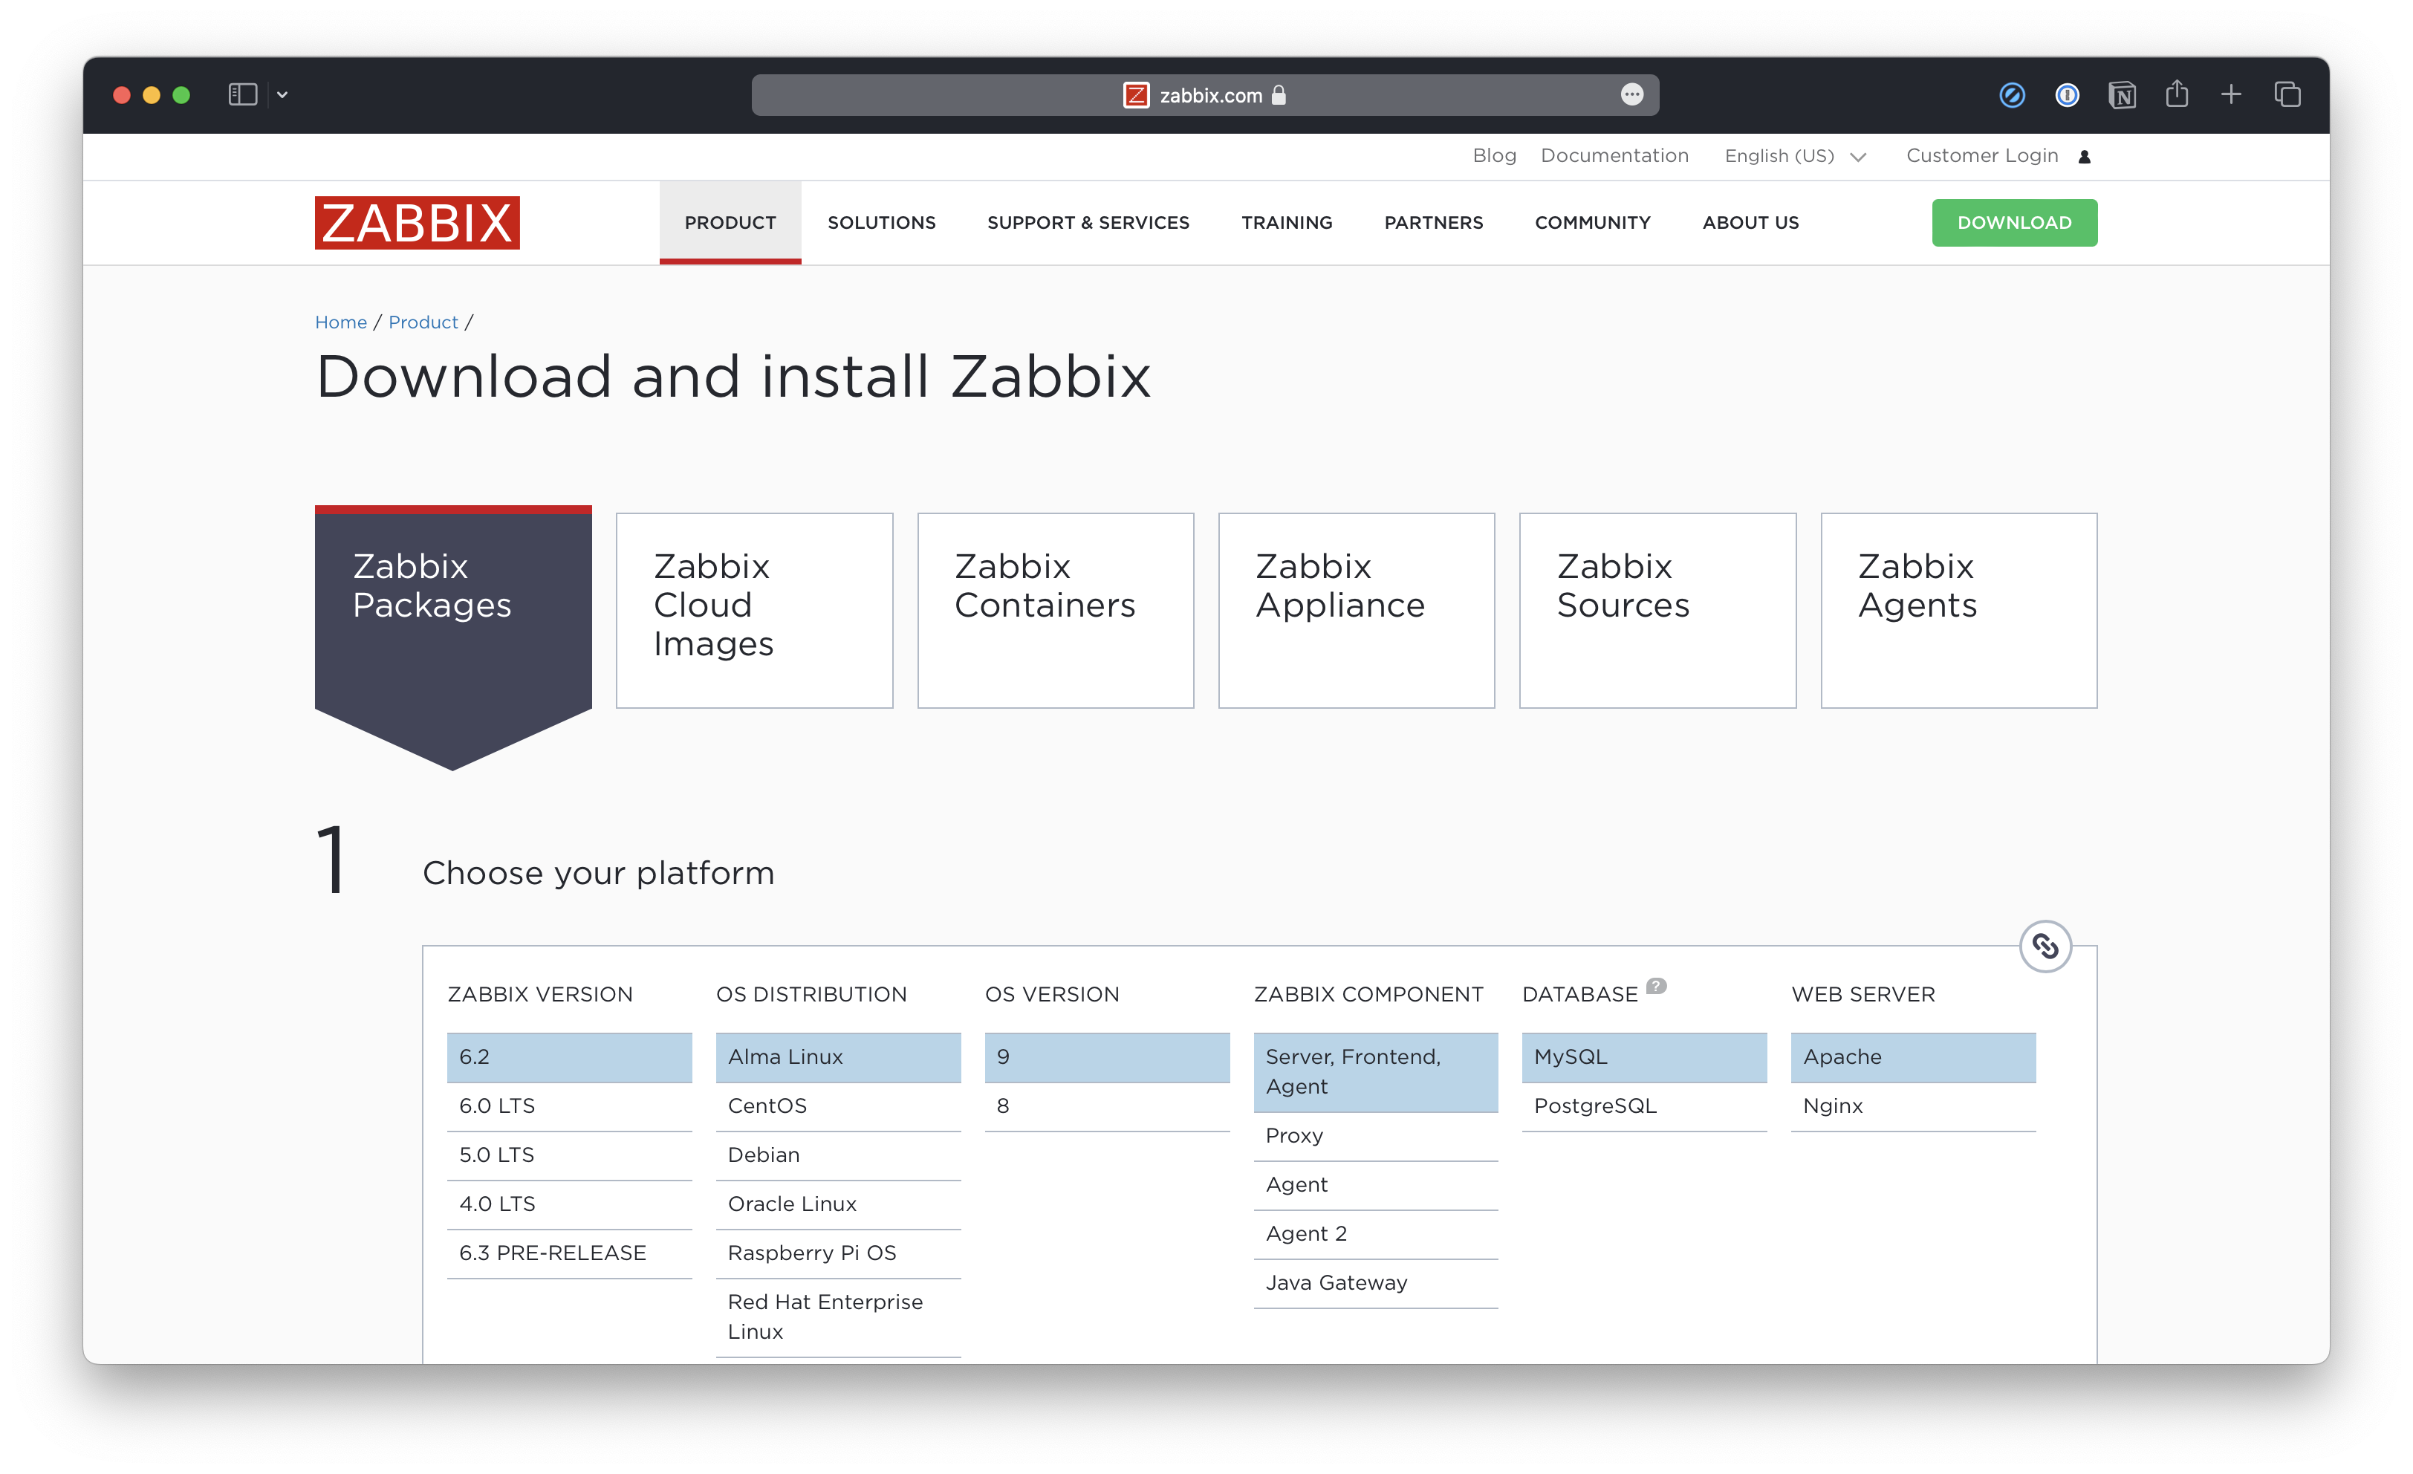This screenshot has height=1474, width=2413.
Task: Select the 6.0 LTS Zabbix version
Action: [496, 1105]
